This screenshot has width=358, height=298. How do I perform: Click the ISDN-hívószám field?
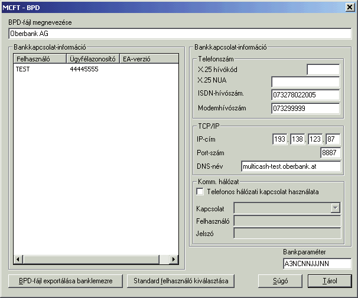[305, 95]
